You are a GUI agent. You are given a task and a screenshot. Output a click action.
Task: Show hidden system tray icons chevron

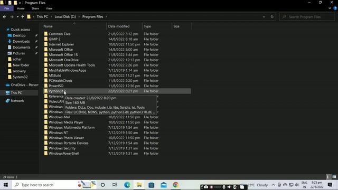tap(273, 185)
